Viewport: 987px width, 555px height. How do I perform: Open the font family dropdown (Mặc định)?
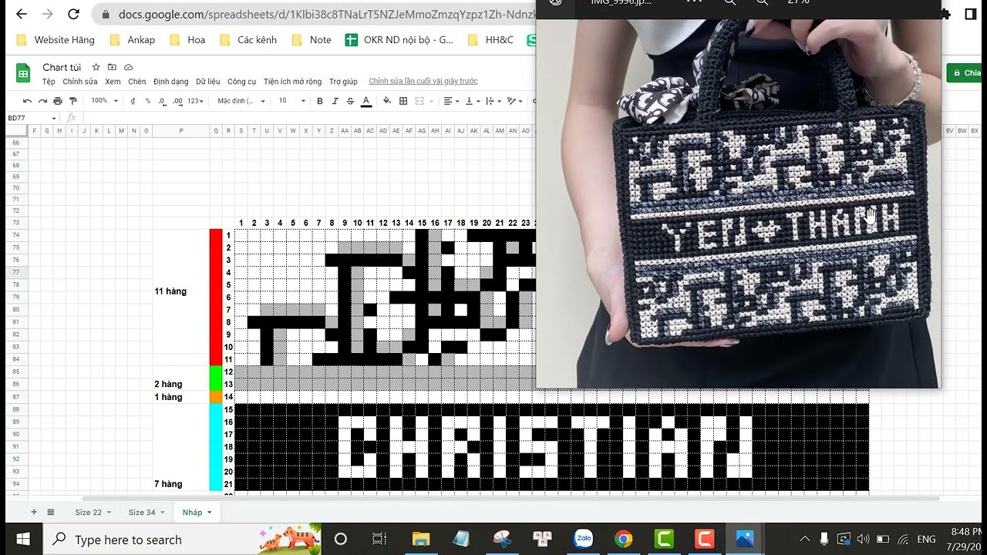pos(241,101)
